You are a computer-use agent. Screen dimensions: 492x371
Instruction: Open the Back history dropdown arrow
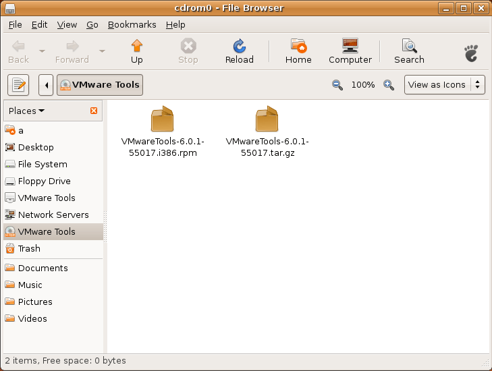[x=42, y=51]
